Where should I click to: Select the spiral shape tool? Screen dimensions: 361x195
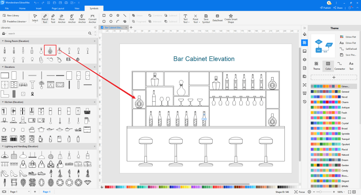point(125,21)
